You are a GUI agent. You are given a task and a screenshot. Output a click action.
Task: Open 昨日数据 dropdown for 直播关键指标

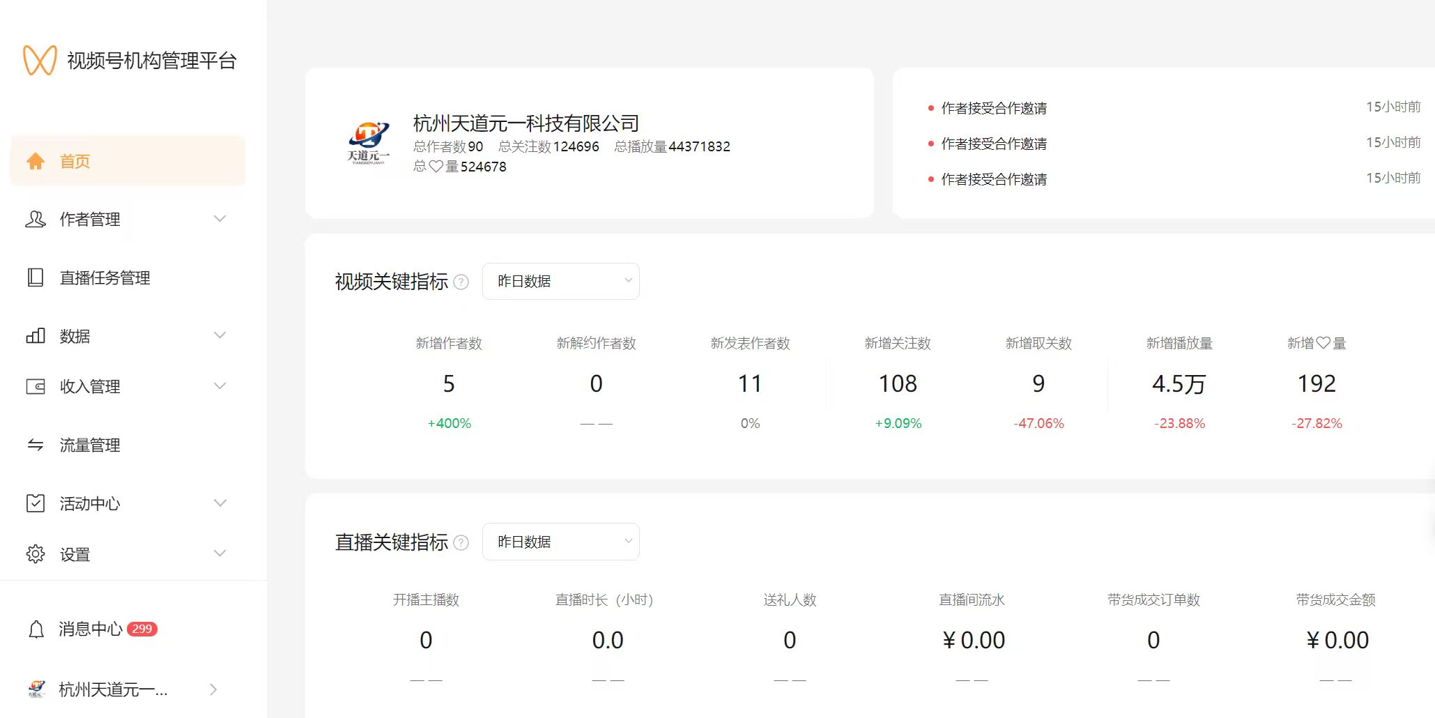[x=561, y=542]
